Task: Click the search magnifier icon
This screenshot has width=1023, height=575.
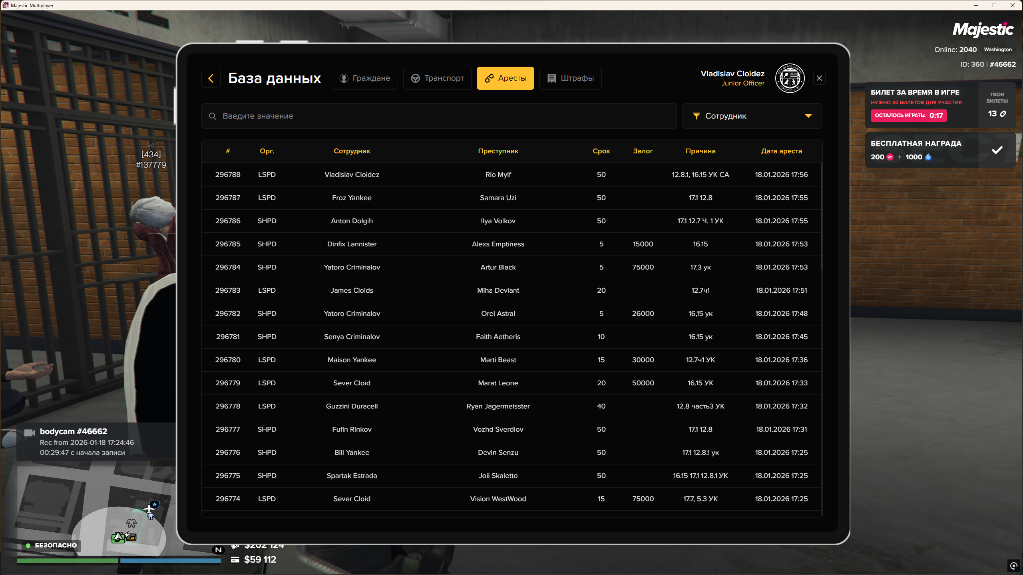Action: (x=213, y=116)
